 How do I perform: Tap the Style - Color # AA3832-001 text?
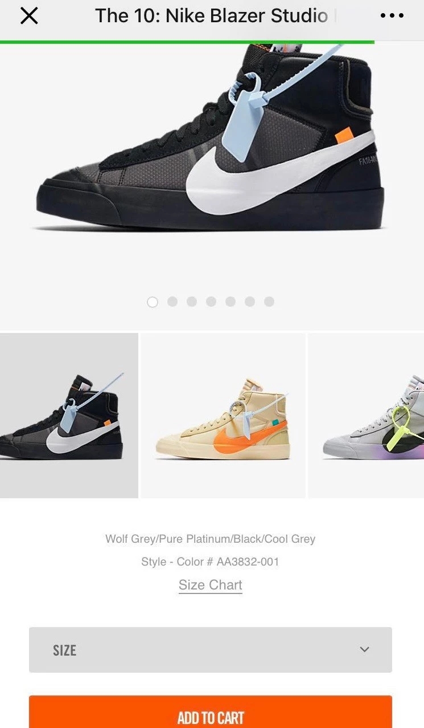(x=211, y=562)
